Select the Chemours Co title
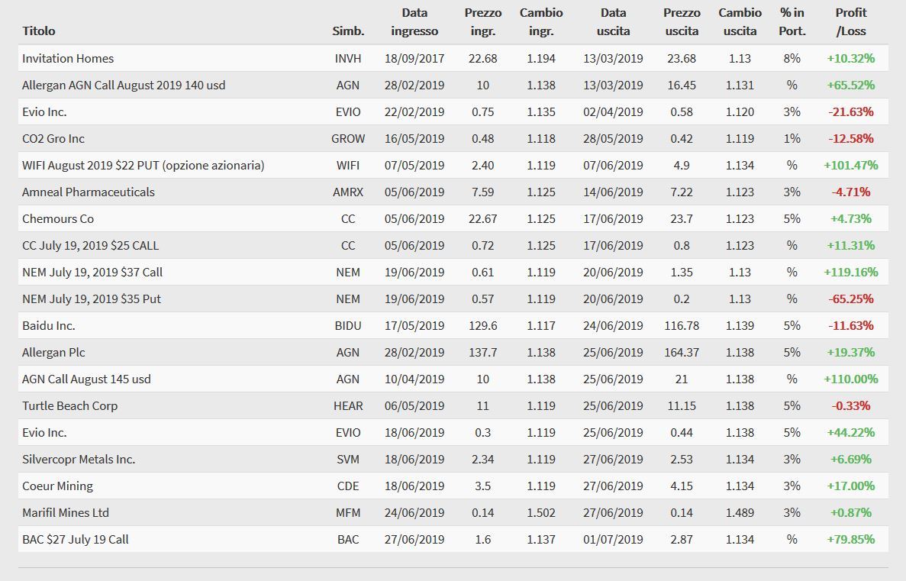906x581 pixels. pyautogui.click(x=58, y=218)
